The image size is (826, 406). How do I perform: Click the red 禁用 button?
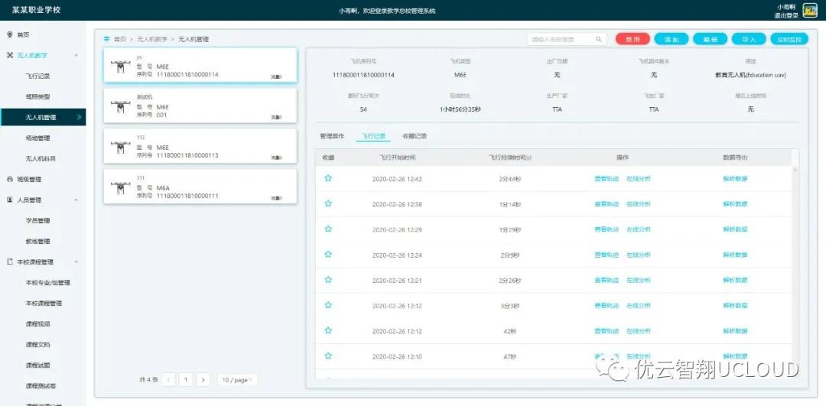tap(633, 39)
